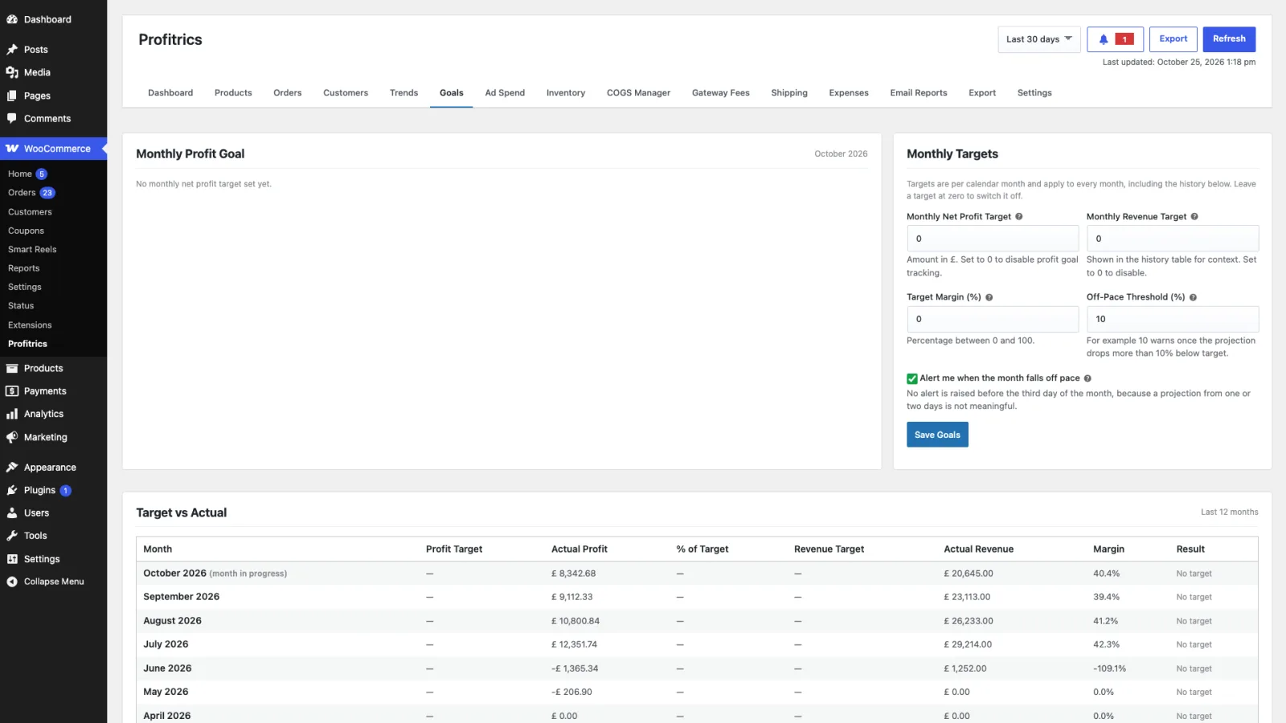The height and width of the screenshot is (723, 1286).
Task: Open the Ad Spend tab
Action: click(x=505, y=93)
